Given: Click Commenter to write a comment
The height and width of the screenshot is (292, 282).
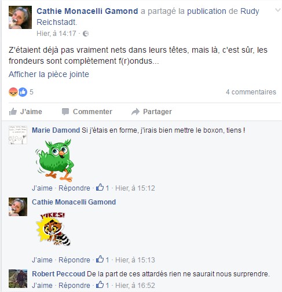Looking at the screenshot, I should point(87,112).
